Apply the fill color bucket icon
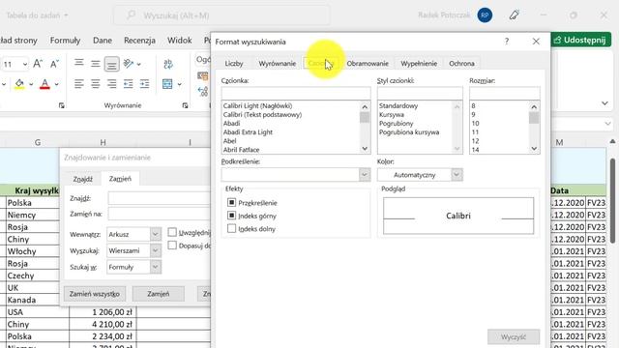Image resolution: width=619 pixels, height=348 pixels. point(19,84)
